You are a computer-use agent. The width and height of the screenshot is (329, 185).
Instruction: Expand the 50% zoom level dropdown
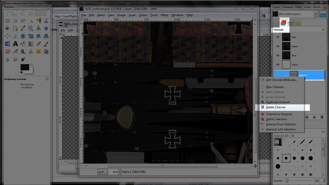coord(120,172)
